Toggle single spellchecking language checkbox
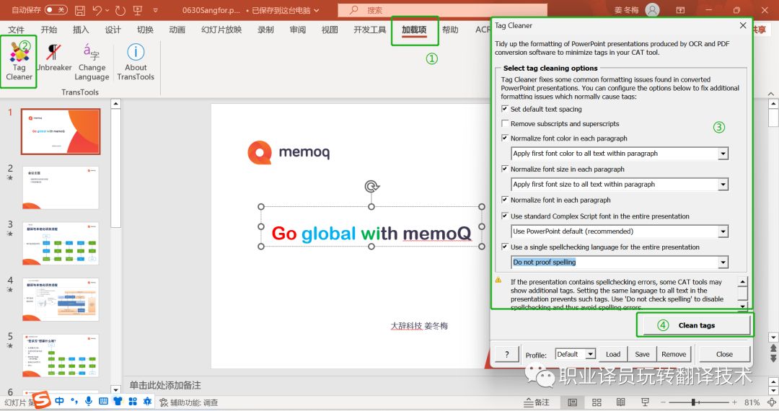The image size is (779, 411). pos(505,247)
